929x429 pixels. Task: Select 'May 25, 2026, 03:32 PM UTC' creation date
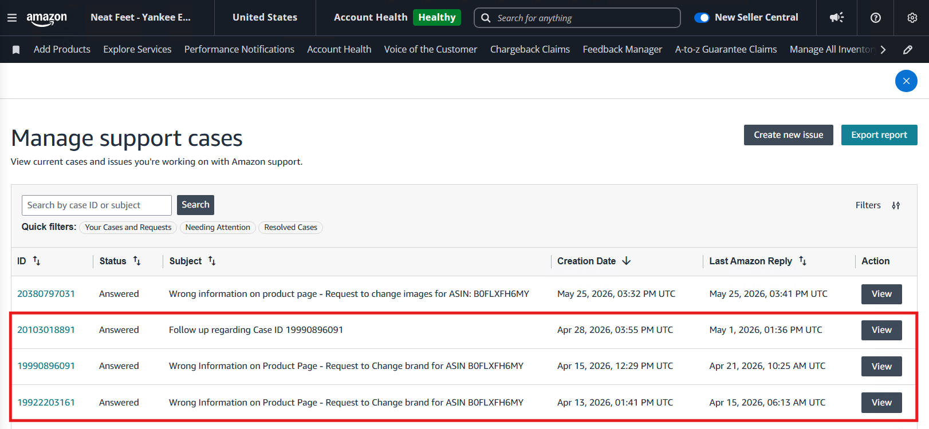tap(616, 294)
